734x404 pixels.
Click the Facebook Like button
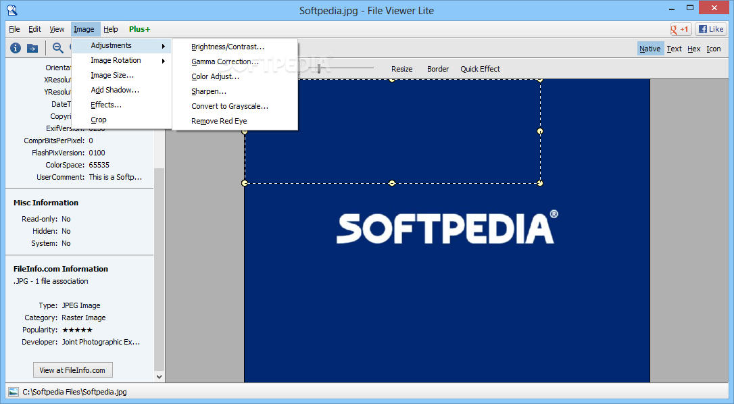(710, 29)
